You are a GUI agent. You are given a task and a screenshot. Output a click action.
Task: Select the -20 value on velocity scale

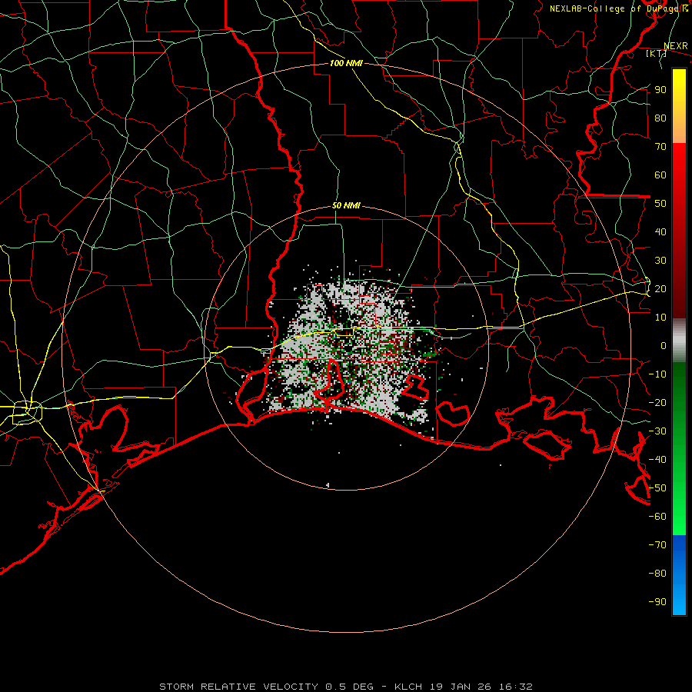(657, 403)
